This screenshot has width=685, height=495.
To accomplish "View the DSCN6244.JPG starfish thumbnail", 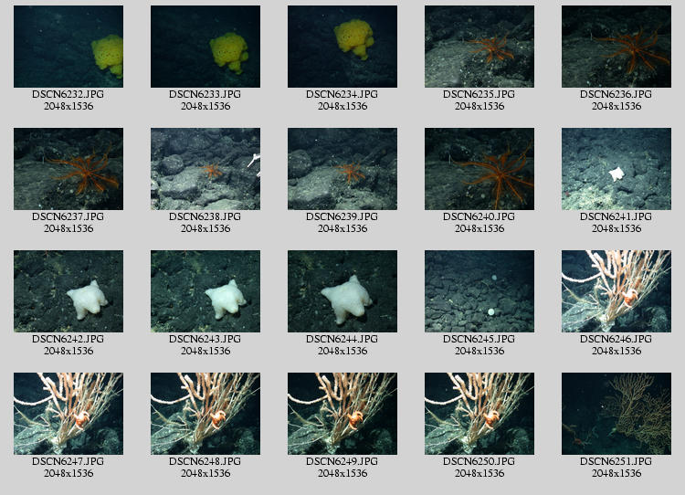I will click(342, 291).
